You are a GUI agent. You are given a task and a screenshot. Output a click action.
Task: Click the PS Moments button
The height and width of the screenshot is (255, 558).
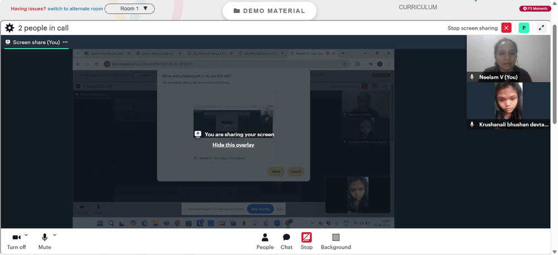pyautogui.click(x=535, y=8)
